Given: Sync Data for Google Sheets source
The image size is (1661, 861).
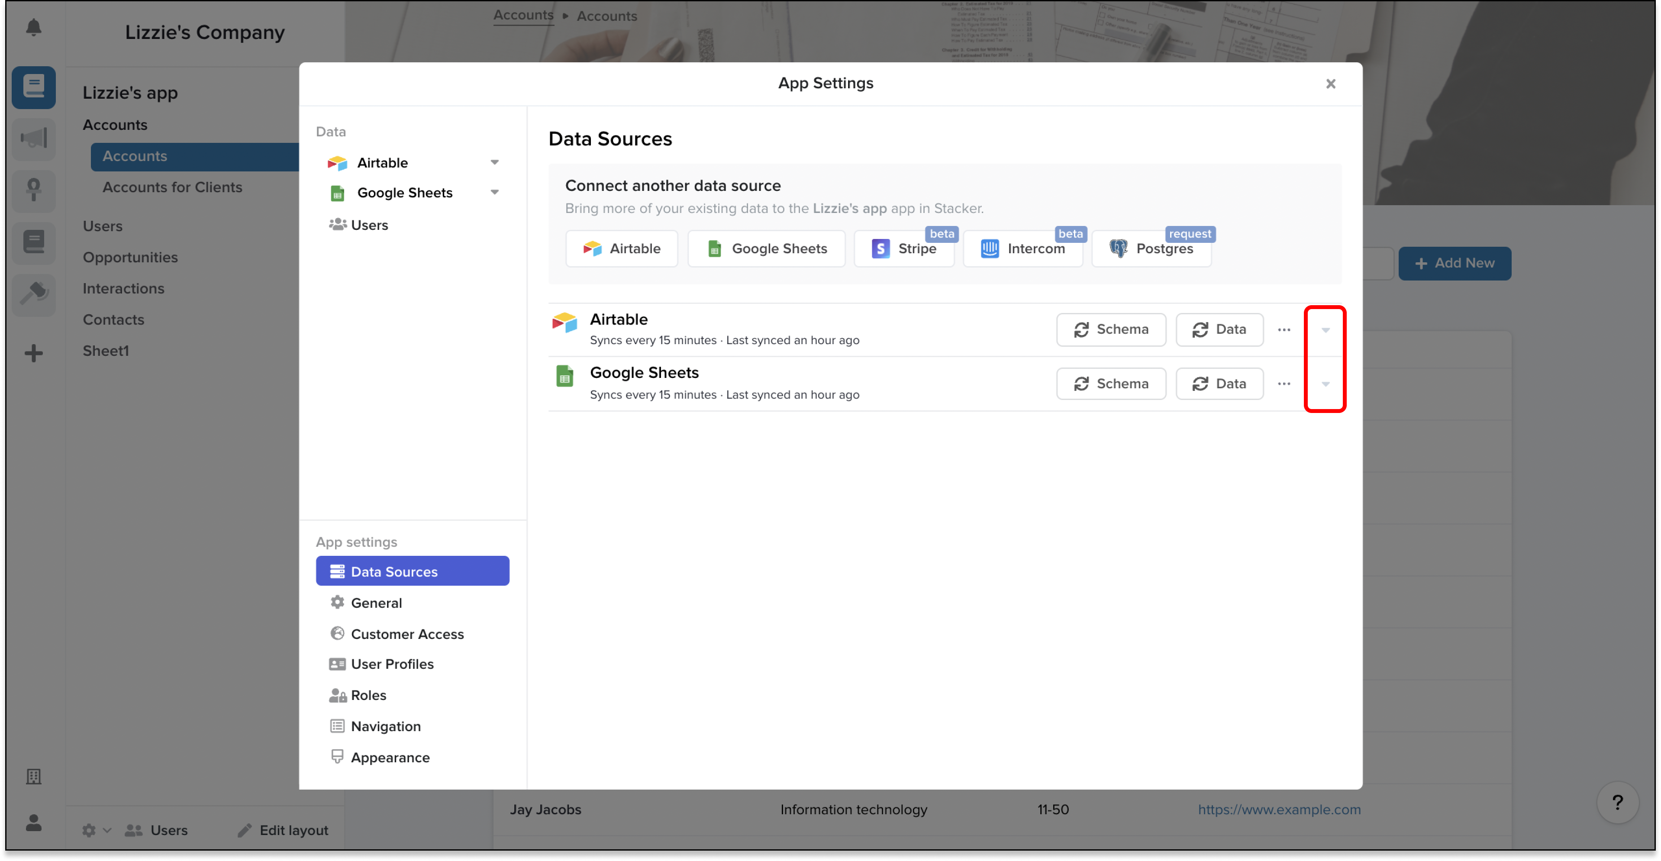Looking at the screenshot, I should (x=1219, y=384).
